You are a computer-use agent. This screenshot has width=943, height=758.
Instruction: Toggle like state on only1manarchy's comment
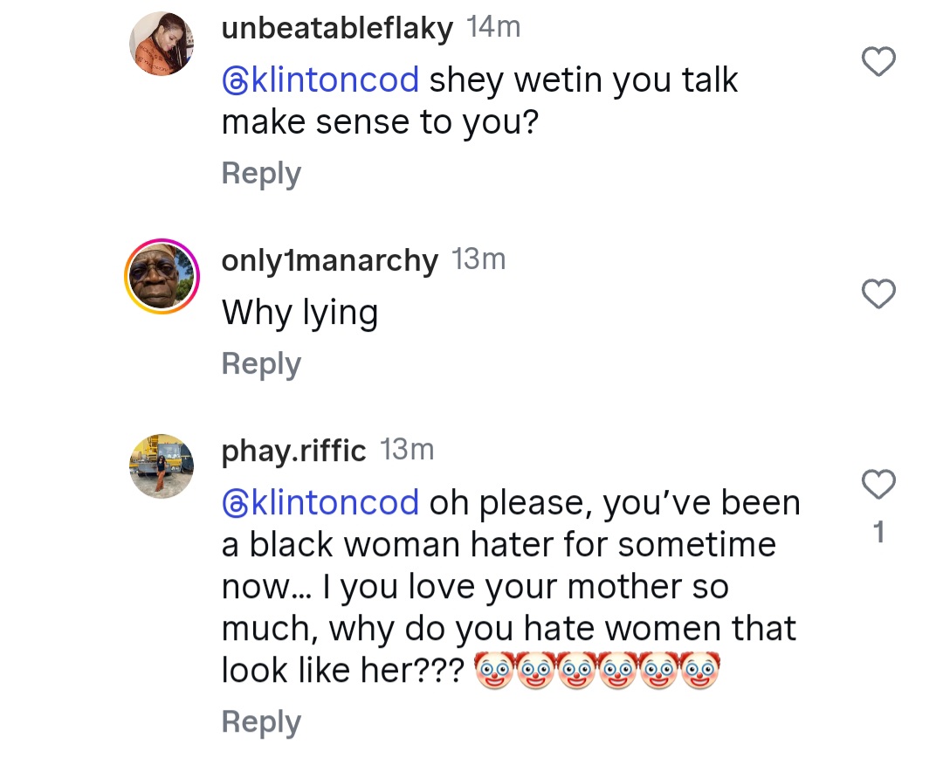pos(879,293)
